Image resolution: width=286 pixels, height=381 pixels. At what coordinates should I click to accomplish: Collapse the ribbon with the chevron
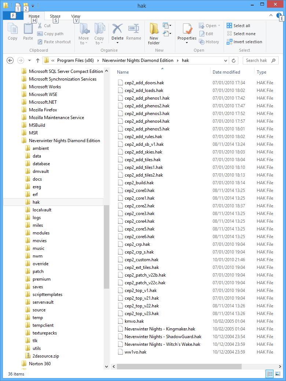coord(271,15)
